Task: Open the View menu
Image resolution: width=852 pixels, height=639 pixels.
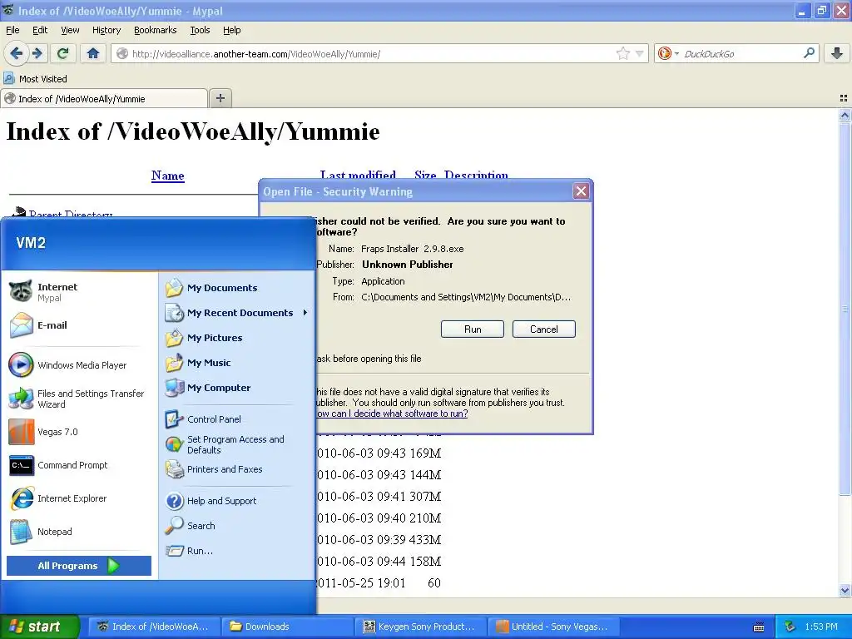Action: click(70, 30)
